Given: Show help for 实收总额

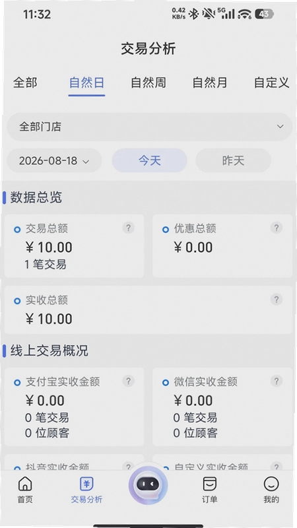Looking at the screenshot, I should 277,299.
